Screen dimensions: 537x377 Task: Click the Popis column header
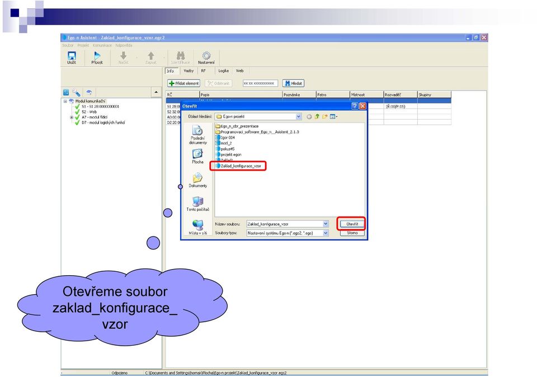(x=241, y=95)
